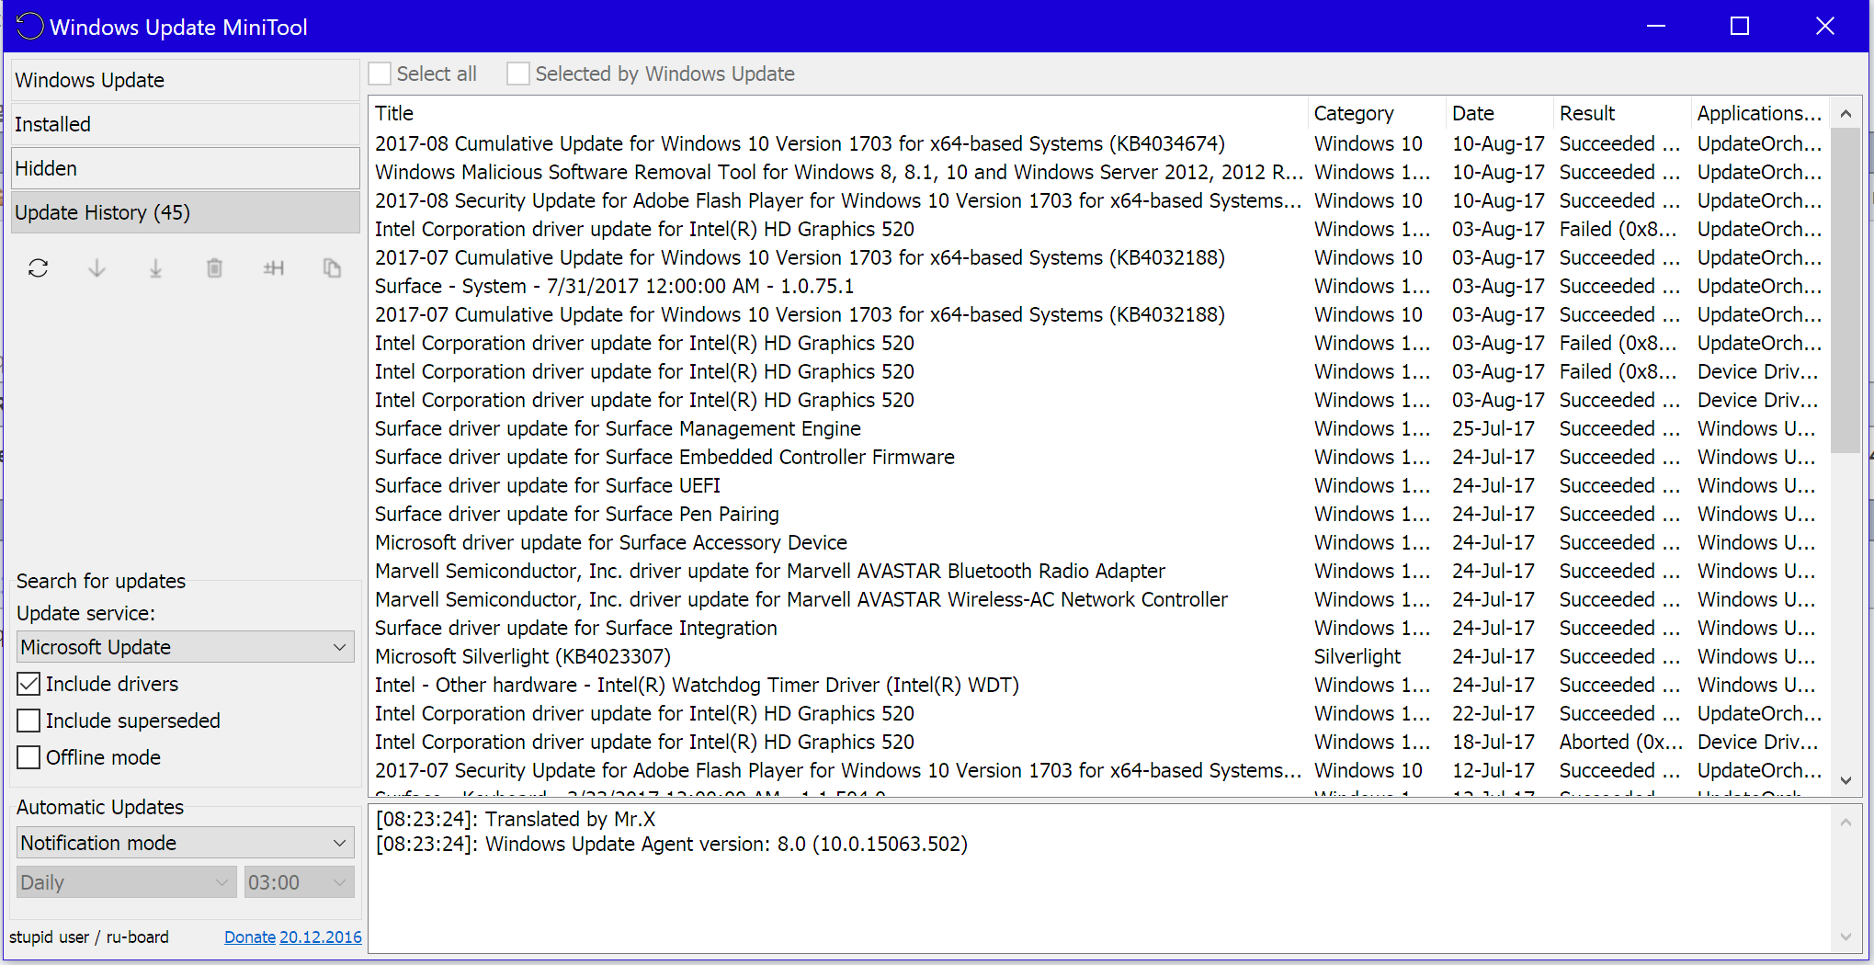Image resolution: width=1874 pixels, height=965 pixels.
Task: Enable the Include superseded checkbox
Action: (29, 721)
